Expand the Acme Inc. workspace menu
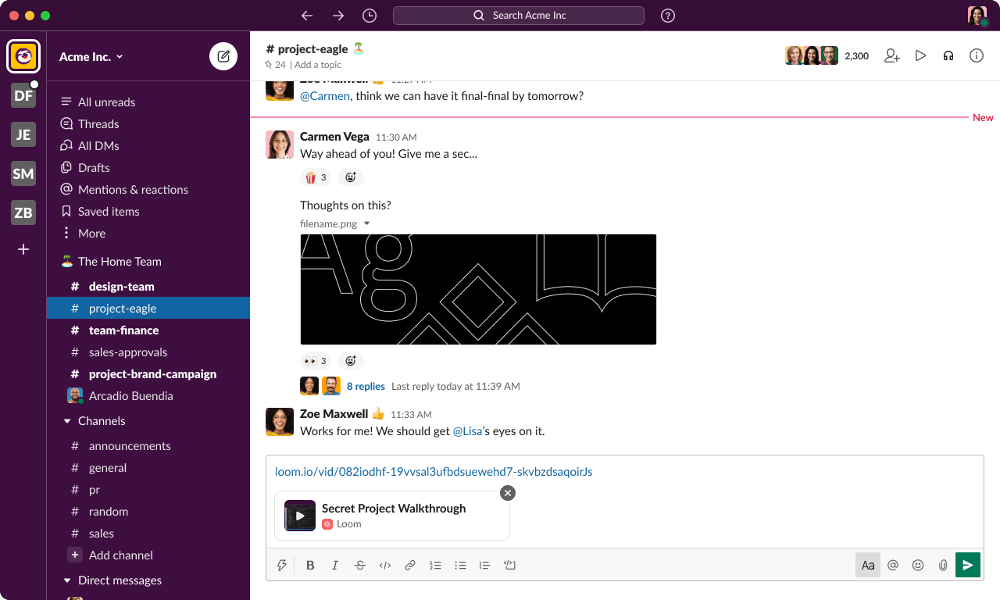 pyautogui.click(x=91, y=56)
